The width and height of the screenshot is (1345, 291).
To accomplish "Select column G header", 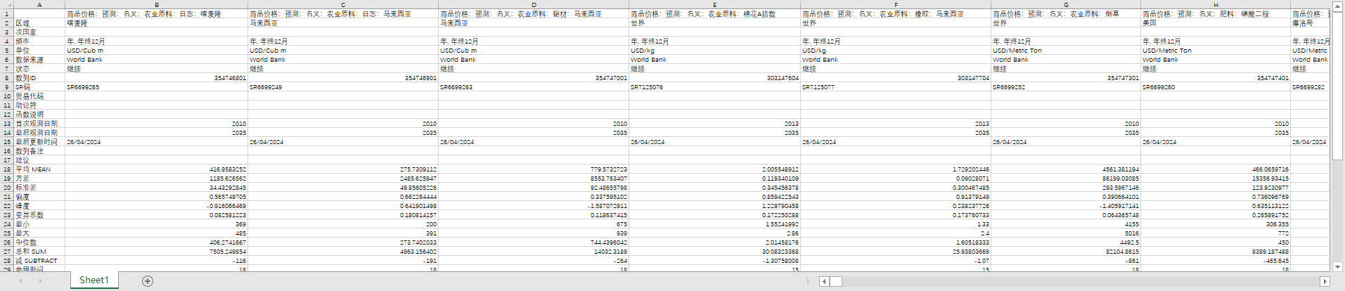I will (1066, 4).
